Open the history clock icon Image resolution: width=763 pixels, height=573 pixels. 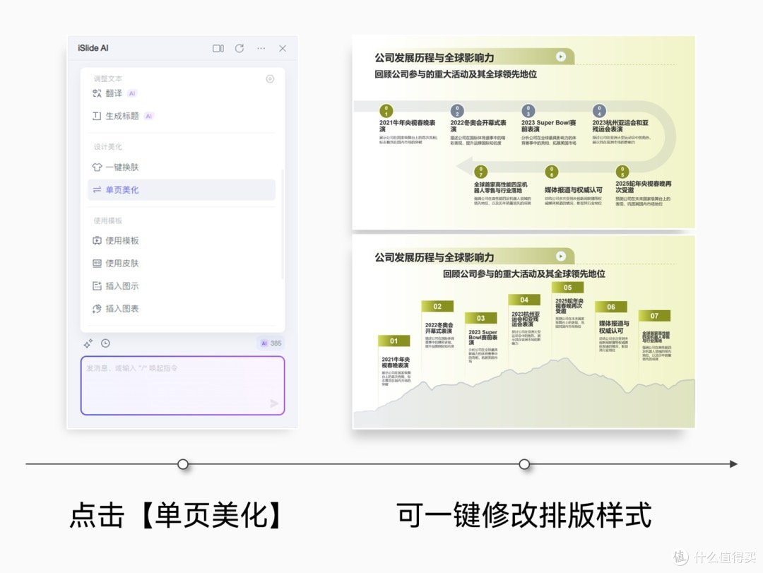[105, 343]
